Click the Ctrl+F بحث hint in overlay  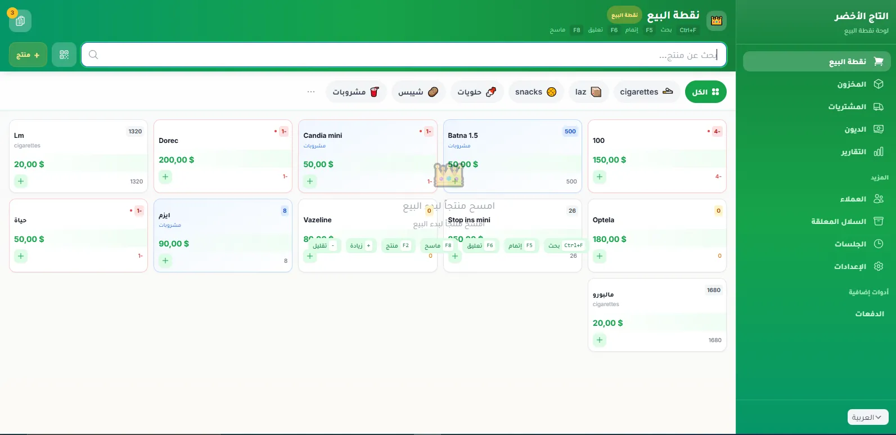[566, 245]
